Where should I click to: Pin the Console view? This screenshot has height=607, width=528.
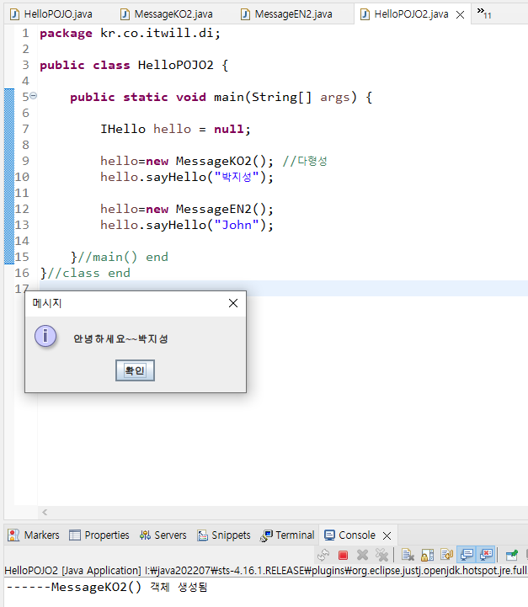coord(512,555)
